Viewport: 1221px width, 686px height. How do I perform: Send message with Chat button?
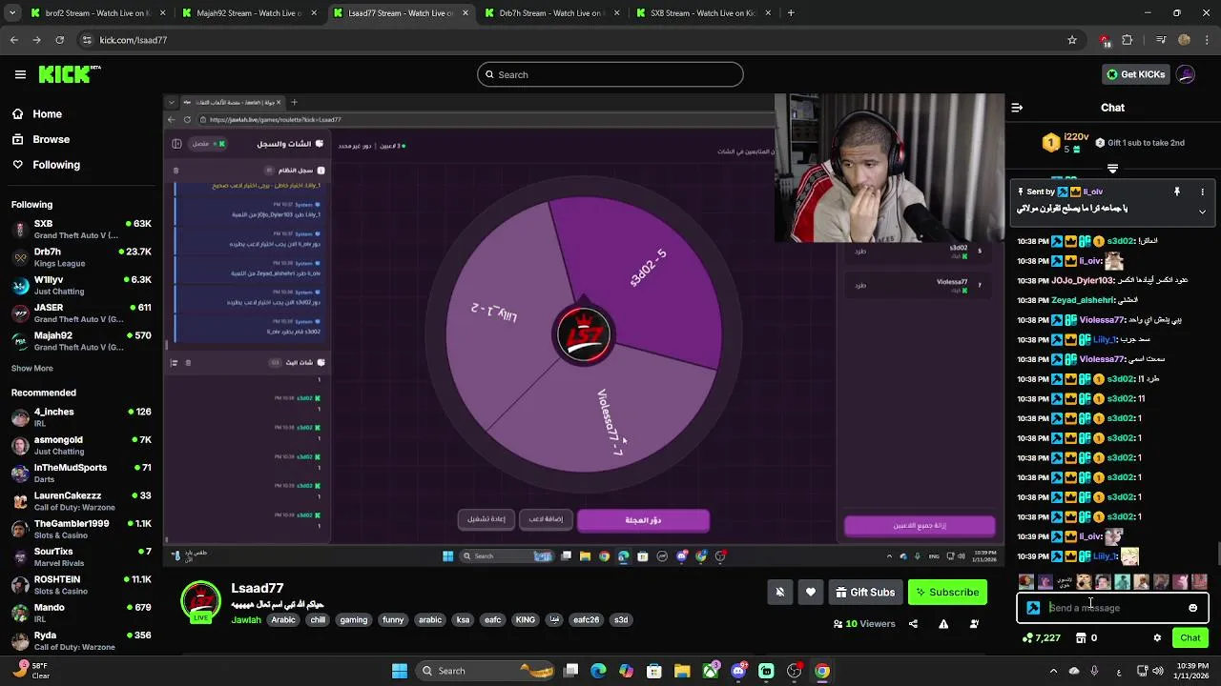click(x=1190, y=638)
